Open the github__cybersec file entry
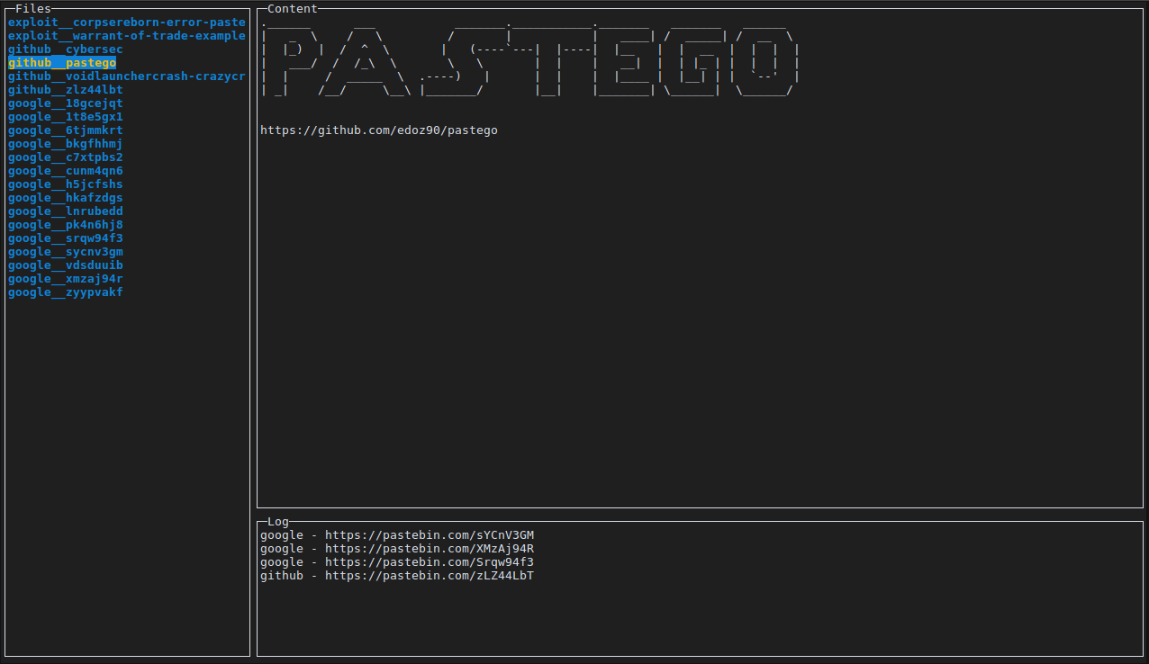The width and height of the screenshot is (1149, 664). (x=66, y=49)
